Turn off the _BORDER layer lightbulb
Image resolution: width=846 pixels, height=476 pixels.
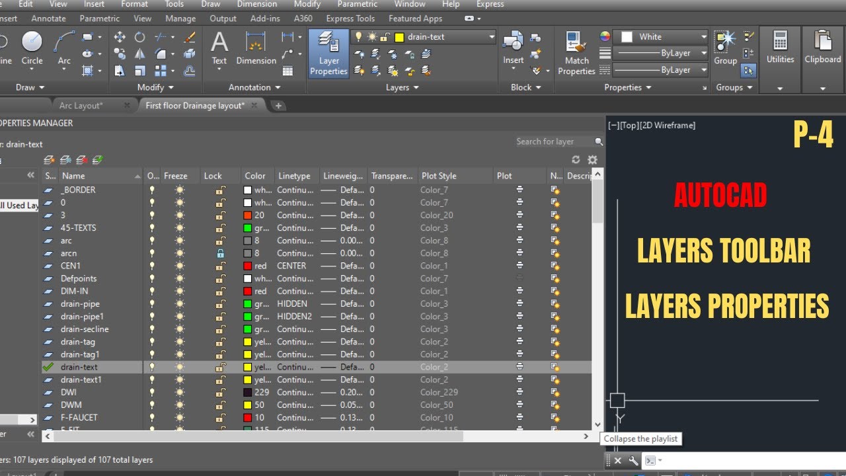153,190
